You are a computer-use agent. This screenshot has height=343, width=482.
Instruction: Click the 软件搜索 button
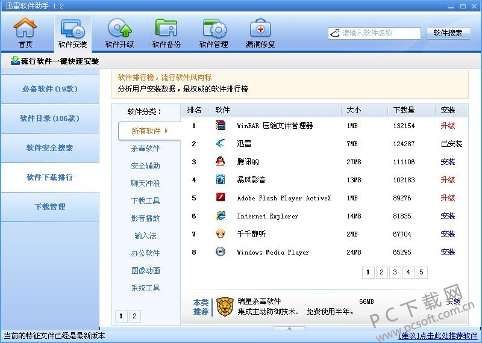(x=448, y=33)
